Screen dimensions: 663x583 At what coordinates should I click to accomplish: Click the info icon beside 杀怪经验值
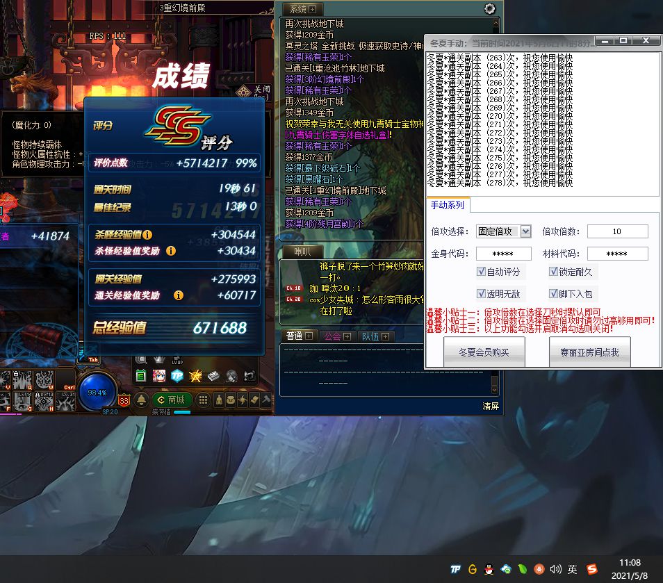coord(147,235)
